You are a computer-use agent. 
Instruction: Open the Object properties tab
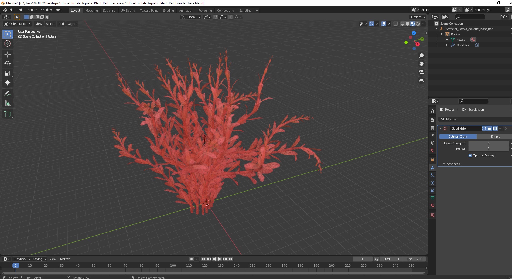(432, 160)
